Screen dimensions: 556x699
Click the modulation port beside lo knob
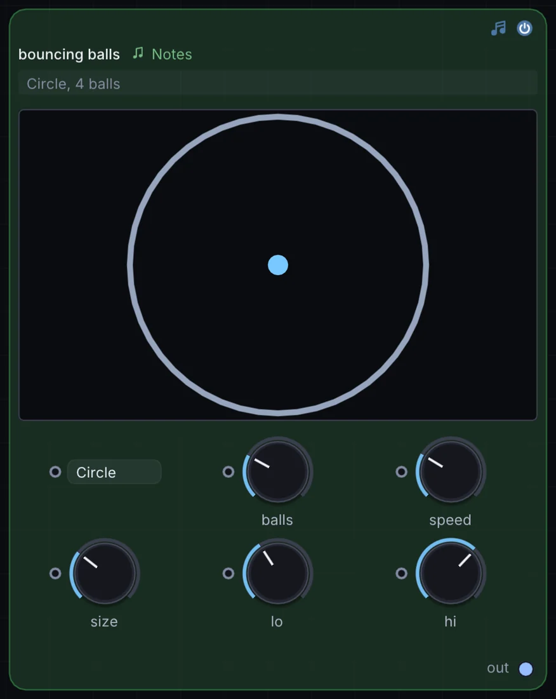[x=228, y=573]
